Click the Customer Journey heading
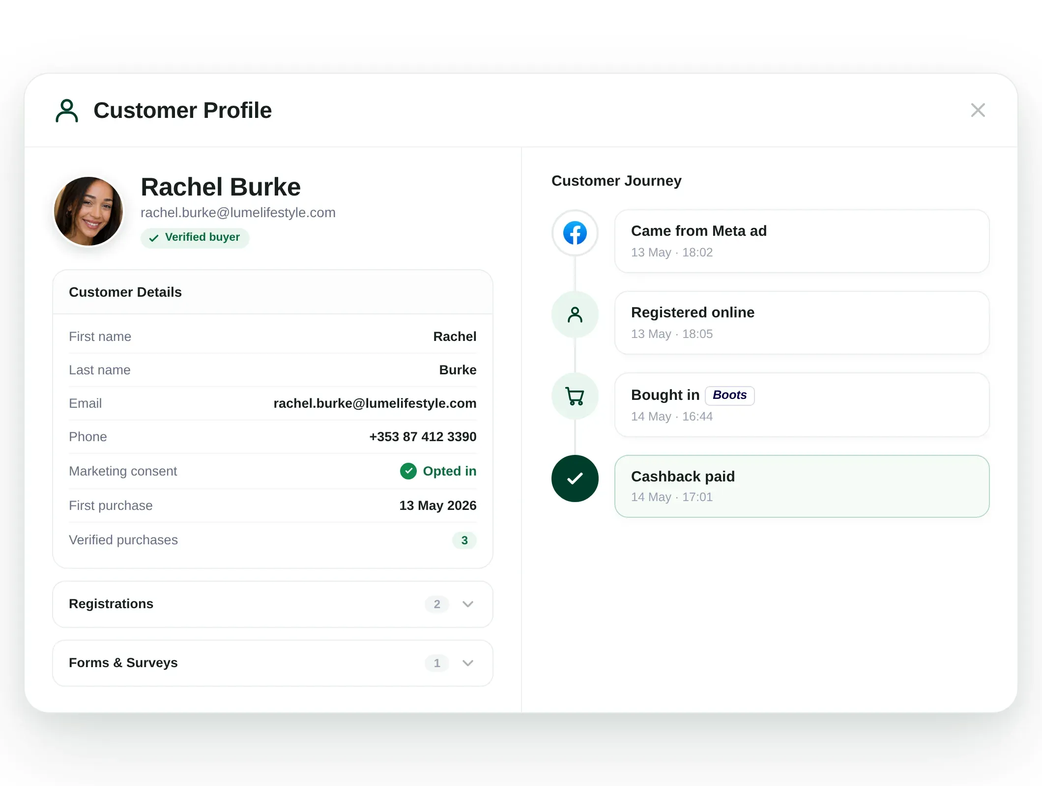Screen dimensions: 1042x786 coord(616,181)
